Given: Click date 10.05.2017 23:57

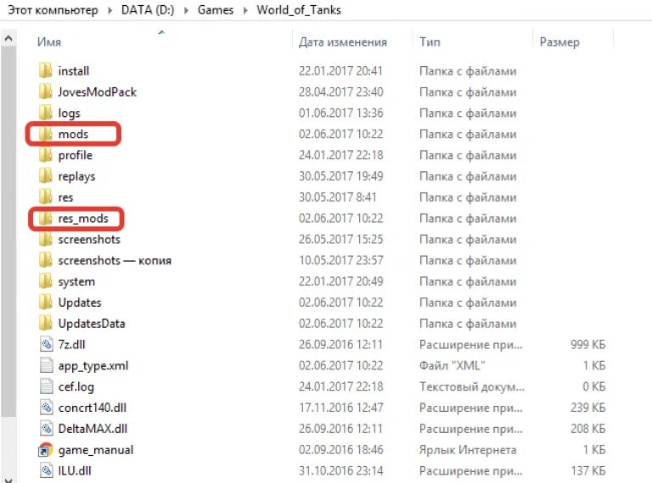Looking at the screenshot, I should [x=340, y=260].
